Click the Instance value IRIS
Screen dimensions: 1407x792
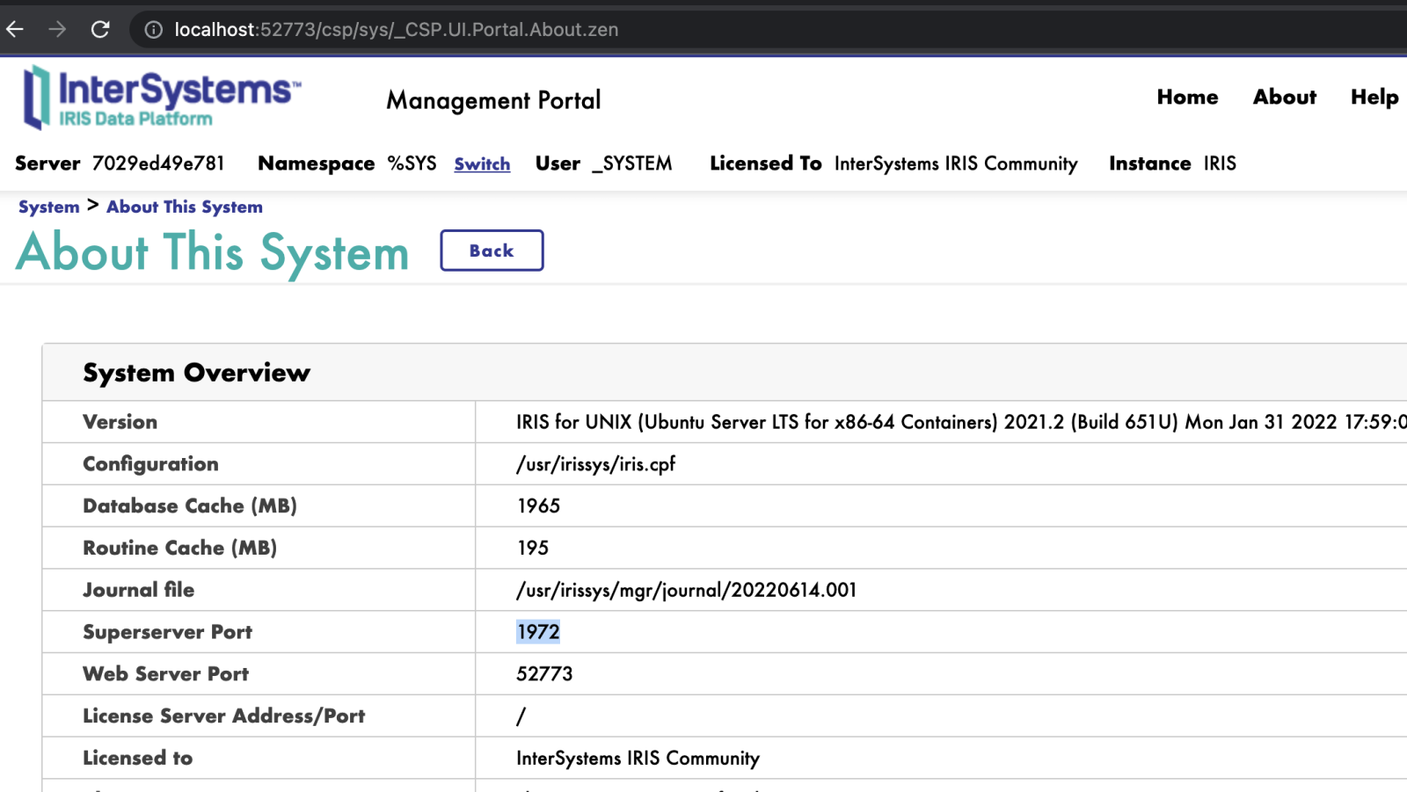tap(1220, 163)
